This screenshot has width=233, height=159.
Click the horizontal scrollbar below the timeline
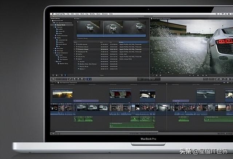tap(107, 131)
